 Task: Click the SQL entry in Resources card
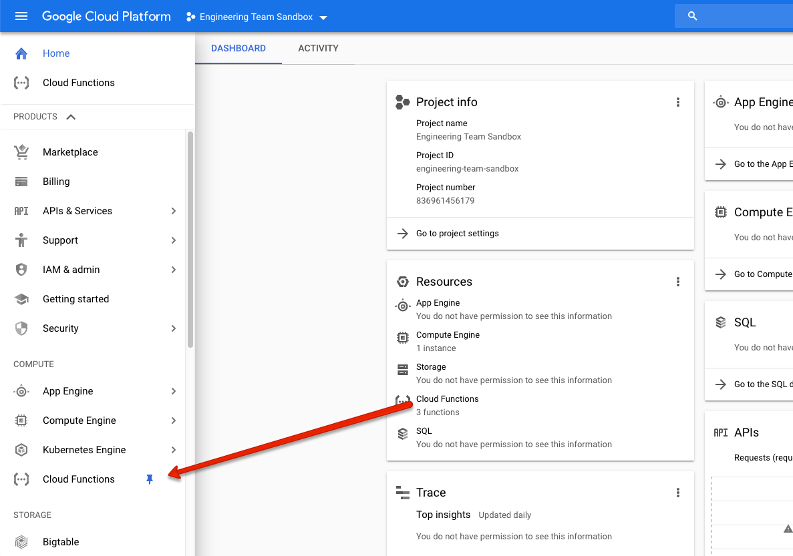(x=424, y=431)
